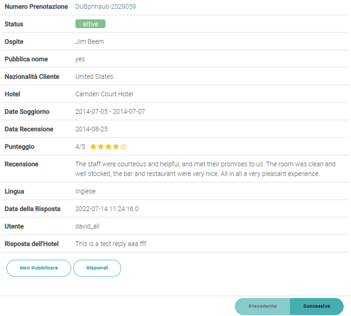This screenshot has width=351, height=316.
Task: Click the review date 2014-08-25
Action: pyautogui.click(x=91, y=129)
